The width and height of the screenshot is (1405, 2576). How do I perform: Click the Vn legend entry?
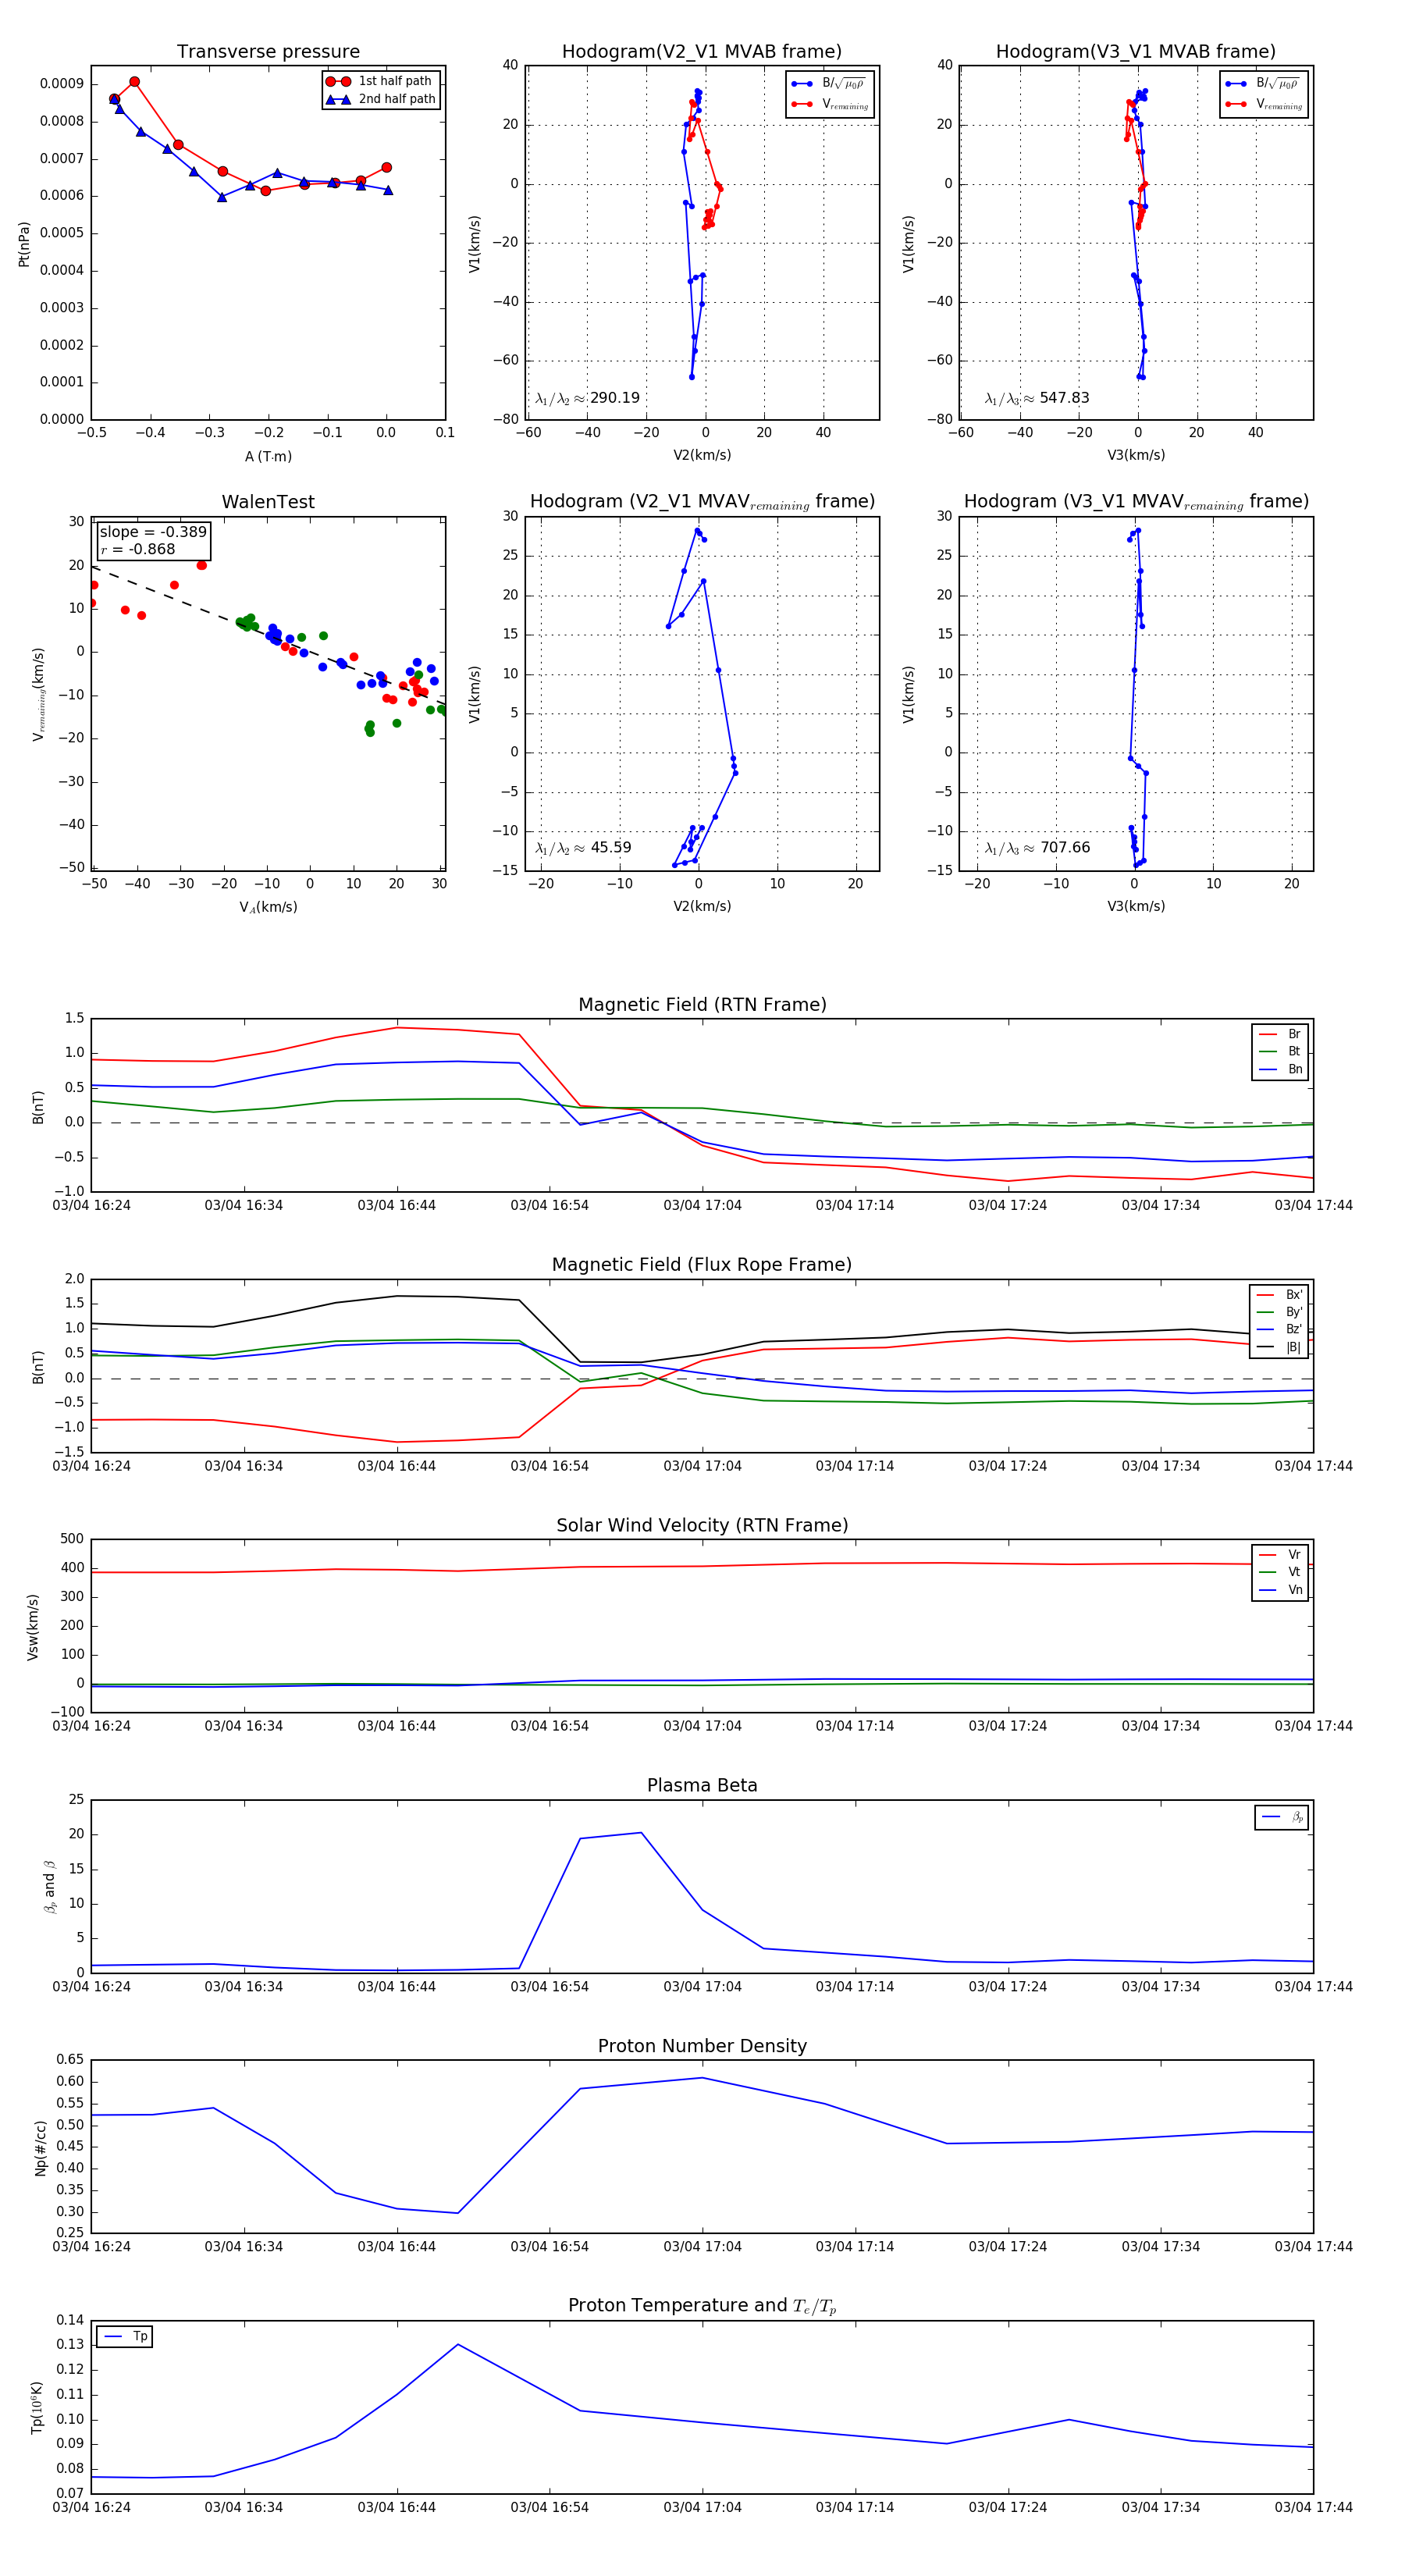coord(1280,1590)
